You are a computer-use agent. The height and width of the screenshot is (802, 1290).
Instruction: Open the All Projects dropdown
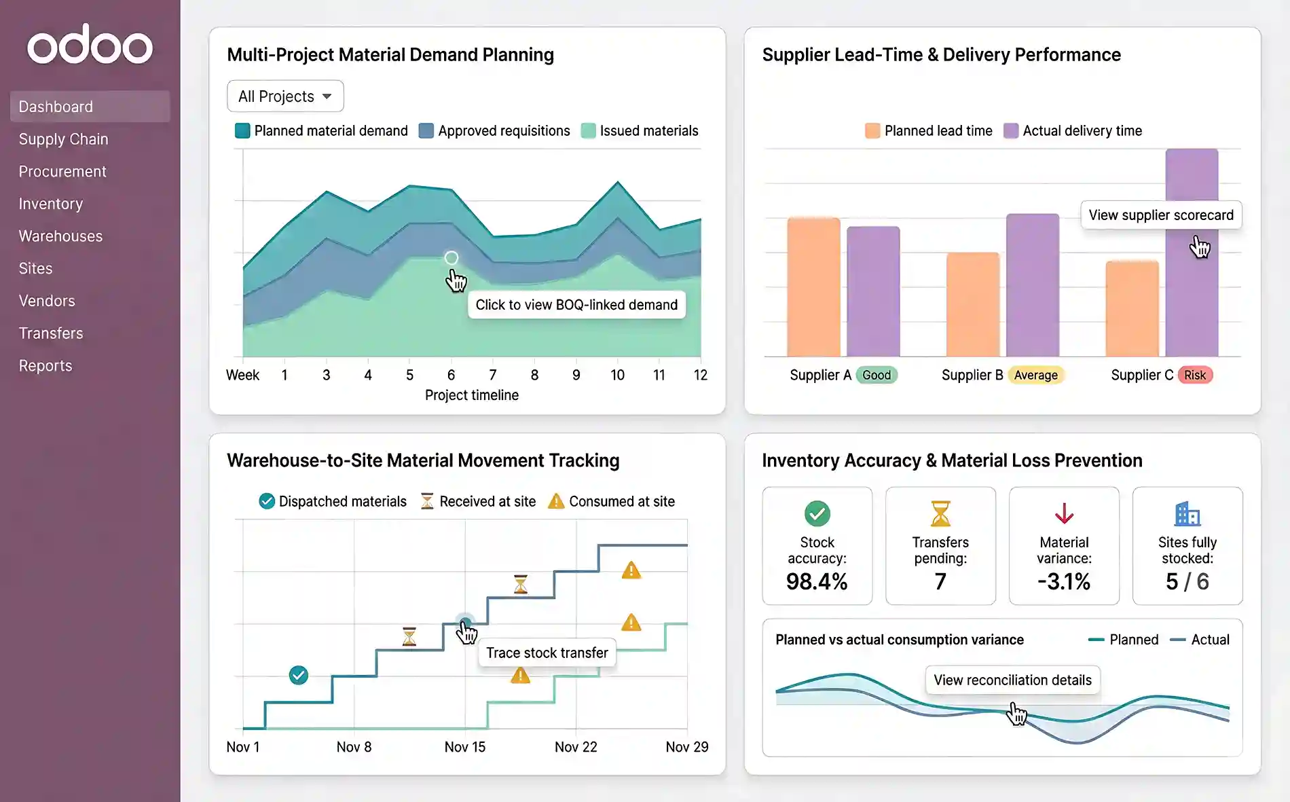284,96
